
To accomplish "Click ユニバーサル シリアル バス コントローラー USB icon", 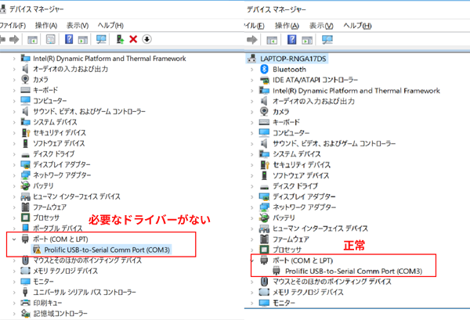I will pos(25,292).
